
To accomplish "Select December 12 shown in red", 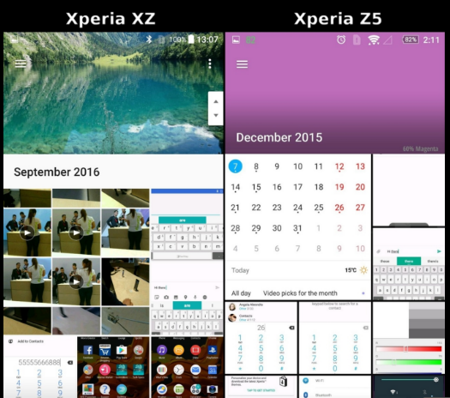I will 339,166.
